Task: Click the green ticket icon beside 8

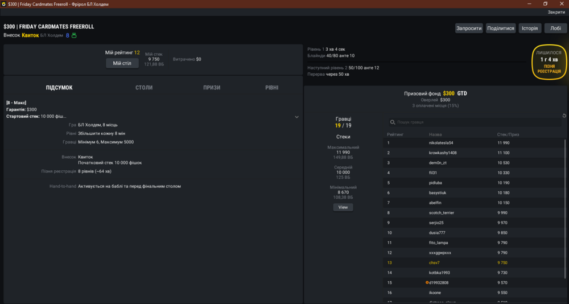Action: pos(74,35)
